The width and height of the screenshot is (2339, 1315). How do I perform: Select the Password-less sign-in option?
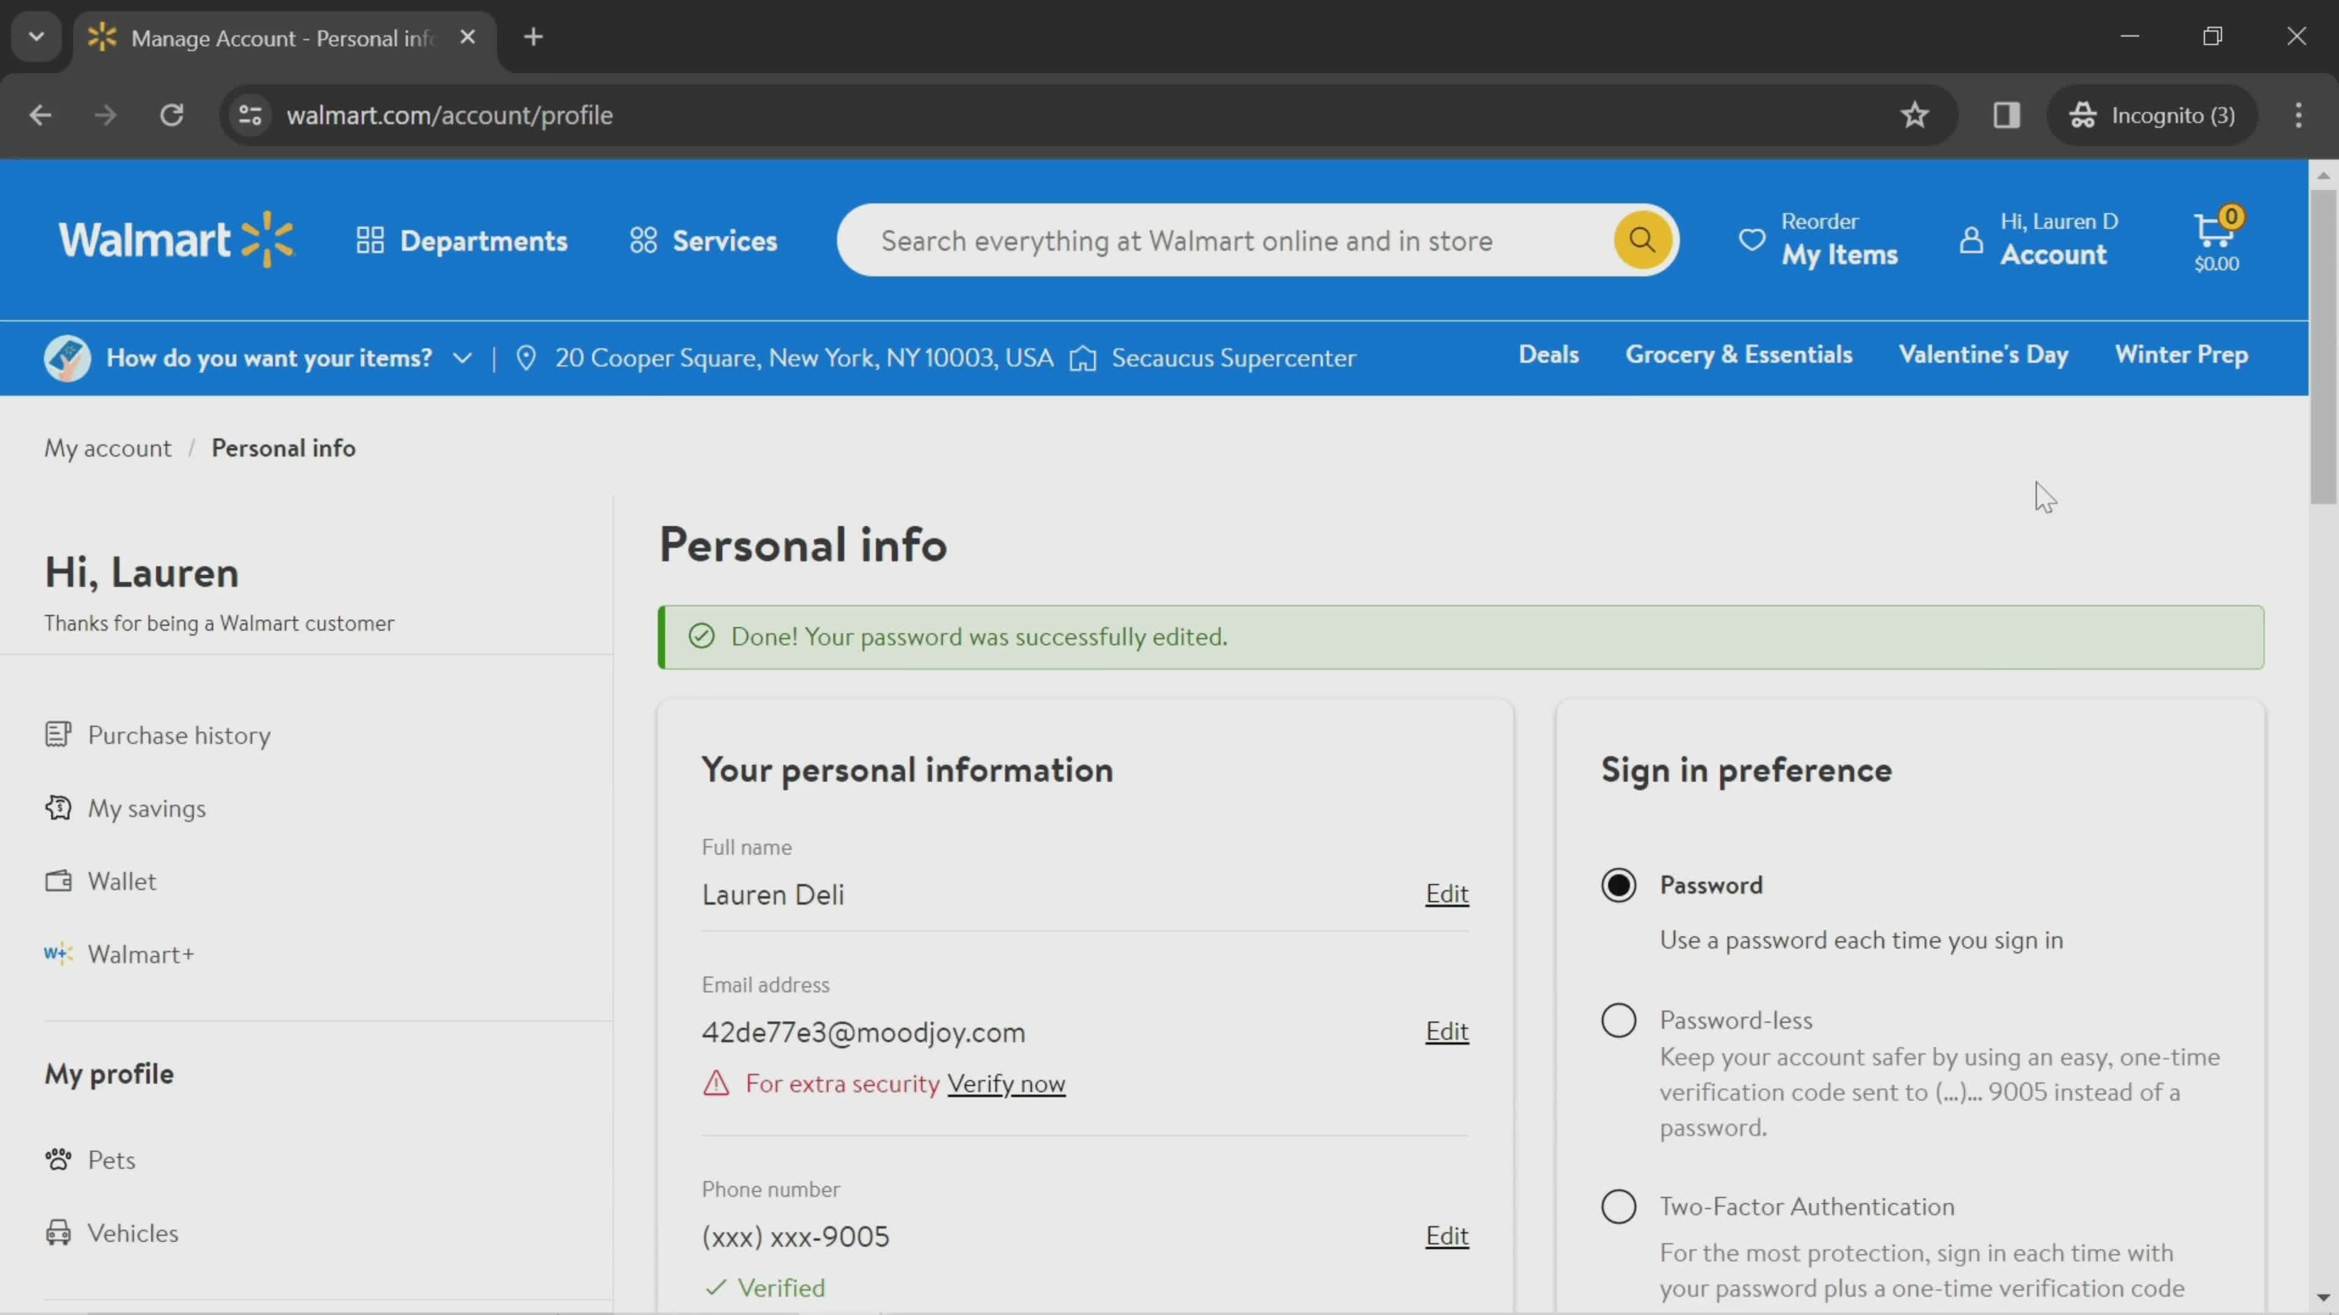(x=1618, y=1020)
